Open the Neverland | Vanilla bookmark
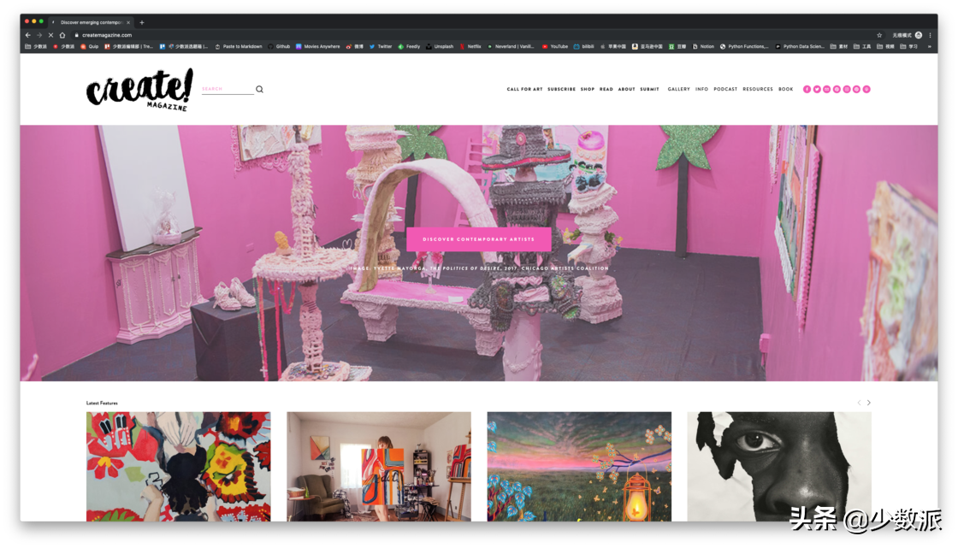This screenshot has height=548, width=958. (x=511, y=46)
